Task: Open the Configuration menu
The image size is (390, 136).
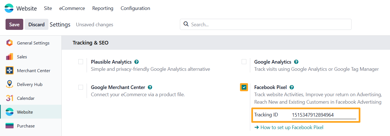Action: point(135,8)
